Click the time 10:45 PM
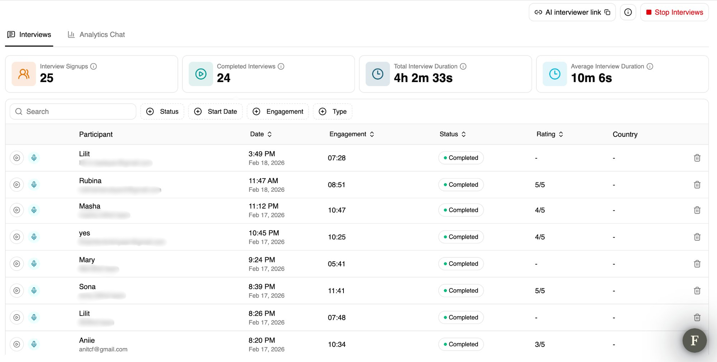Screen dimensions: 717x362 tap(264, 233)
